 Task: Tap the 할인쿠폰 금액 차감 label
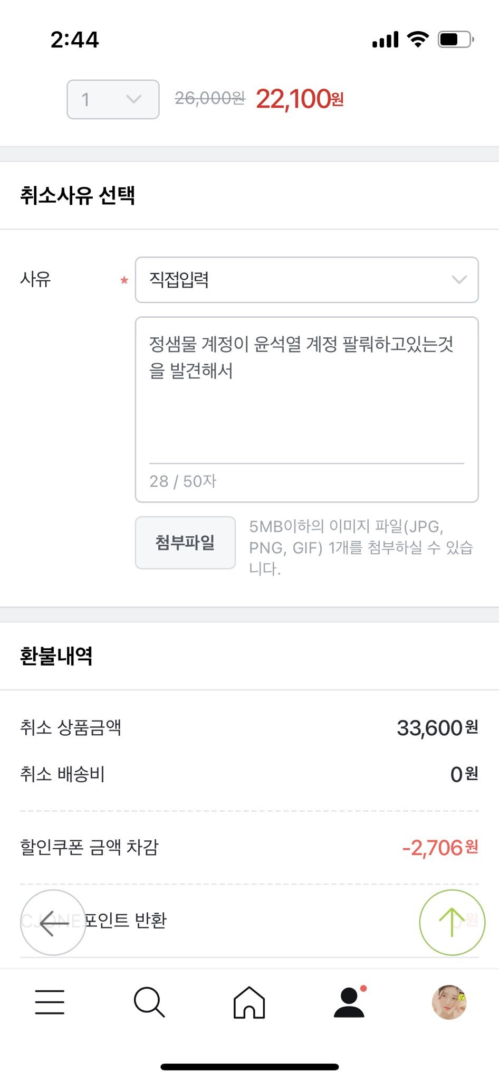(x=89, y=847)
